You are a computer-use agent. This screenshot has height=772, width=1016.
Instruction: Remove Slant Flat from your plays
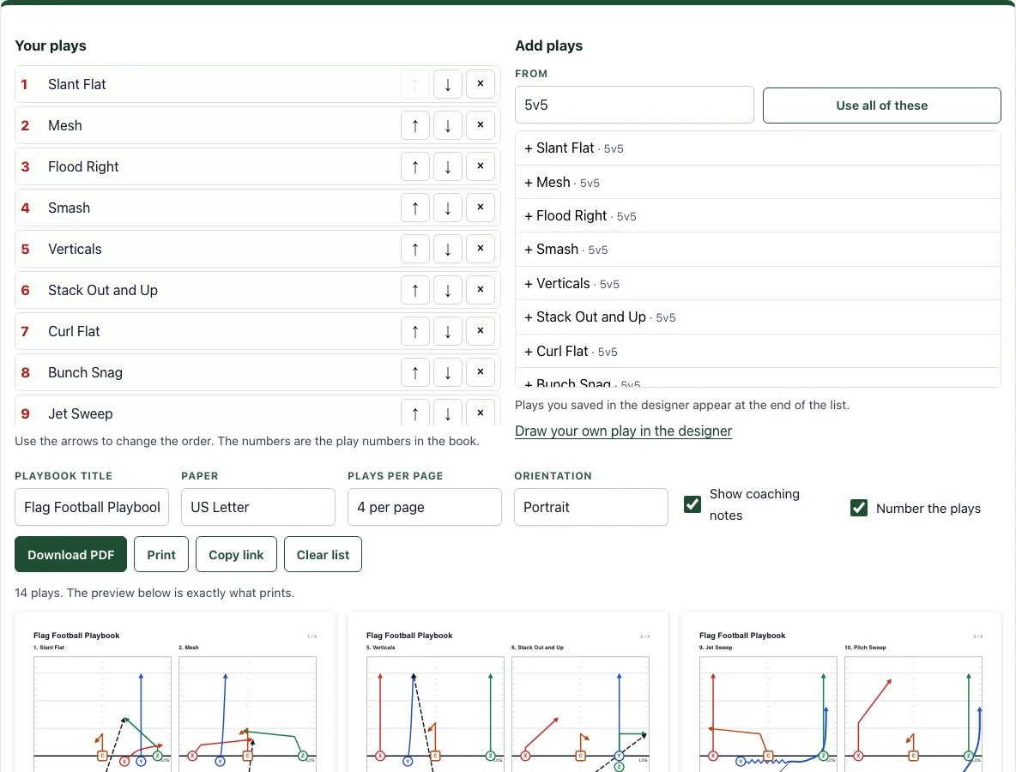[x=481, y=84]
